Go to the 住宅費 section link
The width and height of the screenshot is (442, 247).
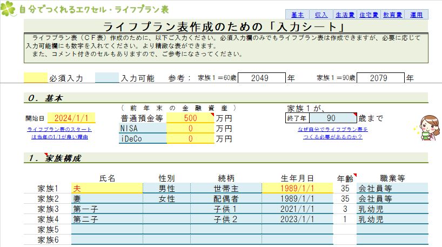tap(369, 15)
